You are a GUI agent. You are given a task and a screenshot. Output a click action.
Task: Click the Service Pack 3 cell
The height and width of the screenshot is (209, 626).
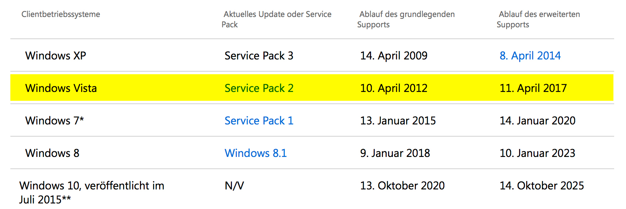[259, 56]
